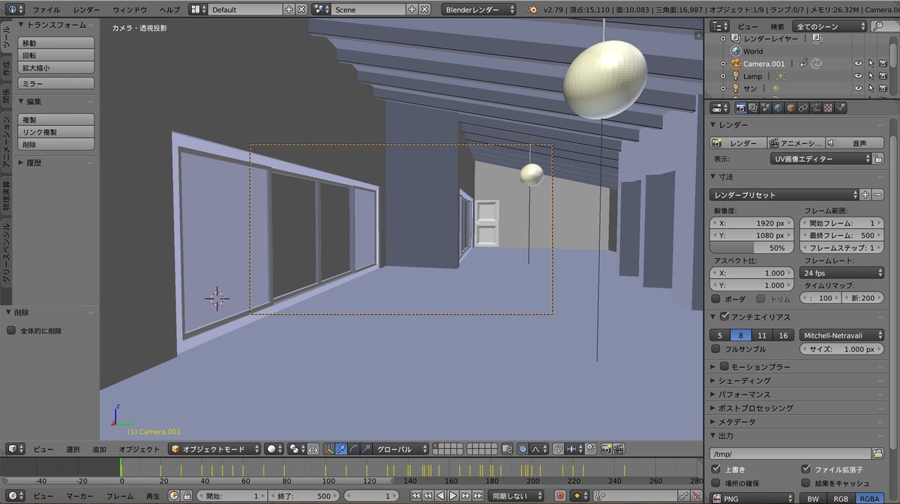The image size is (900, 504).
Task: Toggle Lamp visibility eye in outliner
Action: (858, 76)
